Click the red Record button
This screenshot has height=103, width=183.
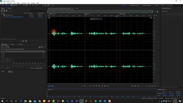(102, 86)
